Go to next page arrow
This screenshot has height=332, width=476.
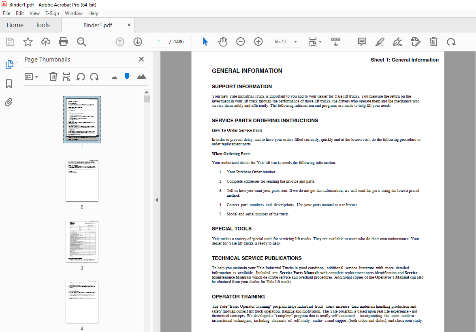point(138,42)
